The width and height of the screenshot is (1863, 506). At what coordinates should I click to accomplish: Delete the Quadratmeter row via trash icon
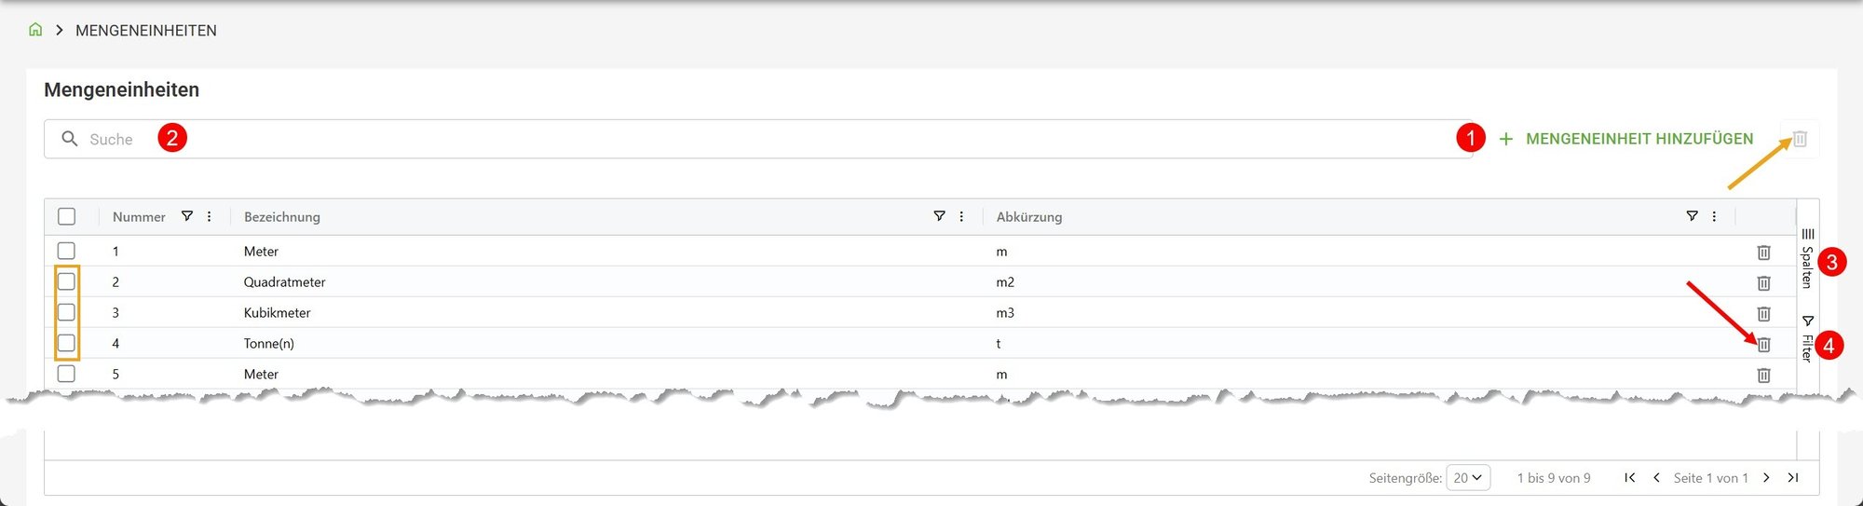coord(1763,283)
